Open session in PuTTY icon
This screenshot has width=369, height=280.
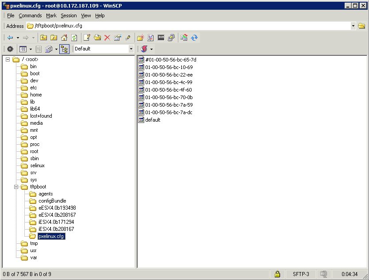(171, 38)
